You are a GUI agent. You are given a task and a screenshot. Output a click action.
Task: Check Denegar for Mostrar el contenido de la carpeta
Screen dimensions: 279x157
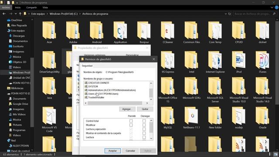(x=144, y=133)
